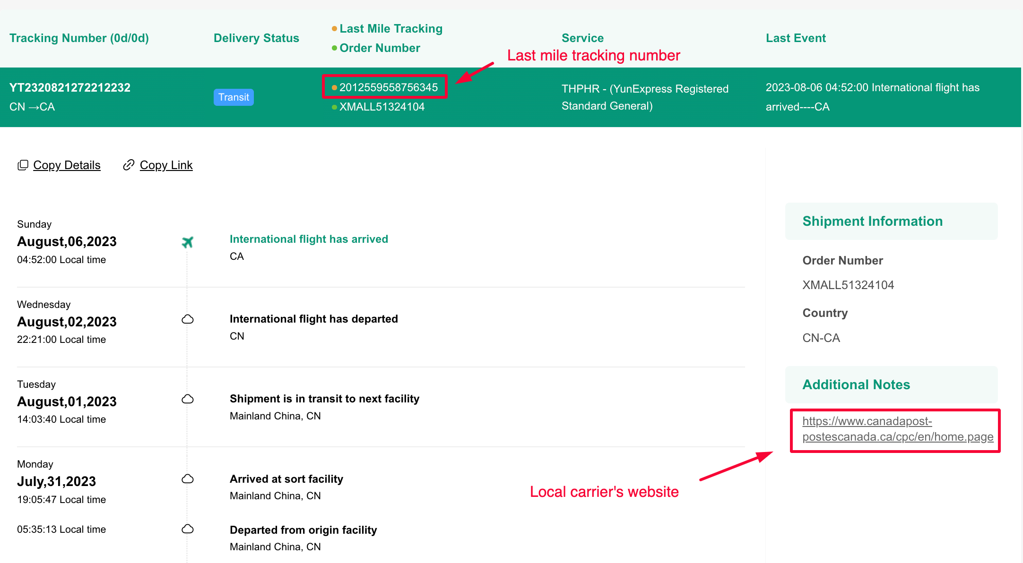Click the copy icon beside Copy Details
This screenshot has width=1023, height=563.
pyautogui.click(x=23, y=165)
